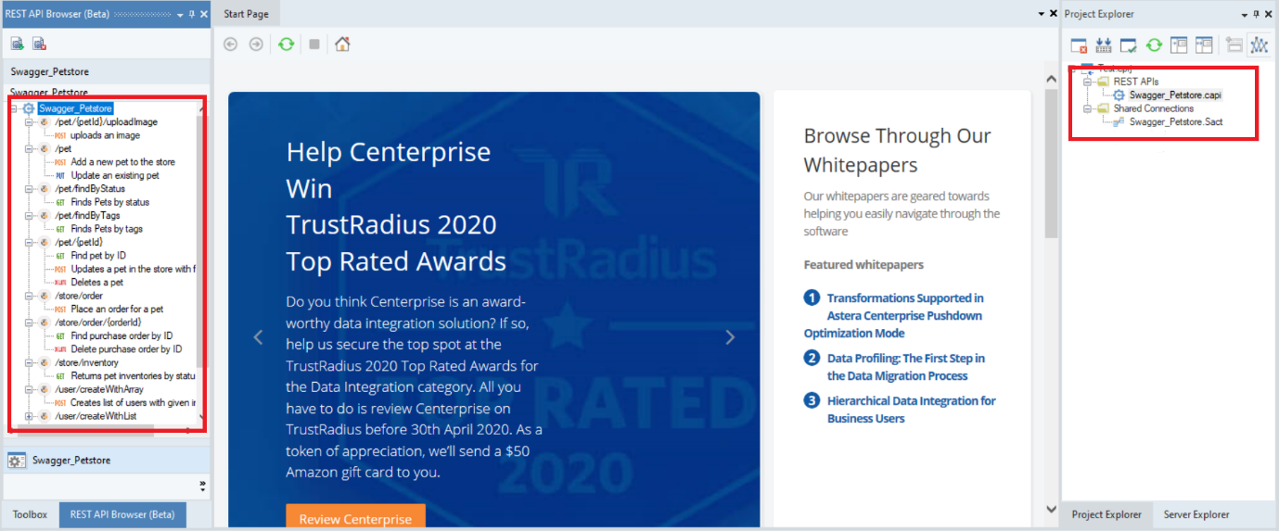Toggle auto-hide pin on Project Explorer panel

click(1256, 14)
